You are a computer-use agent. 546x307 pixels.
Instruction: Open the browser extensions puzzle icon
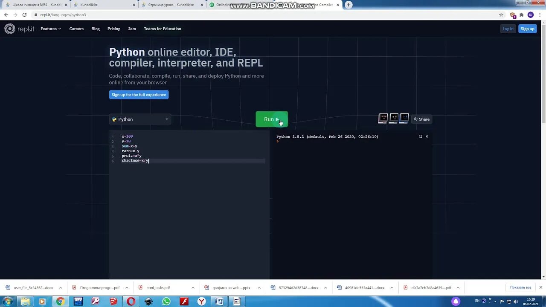pyautogui.click(x=521, y=14)
